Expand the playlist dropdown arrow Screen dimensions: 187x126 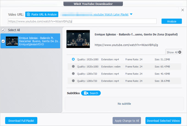click(x=131, y=14)
